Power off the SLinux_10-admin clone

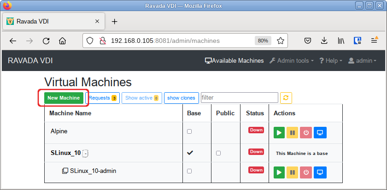(x=306, y=172)
